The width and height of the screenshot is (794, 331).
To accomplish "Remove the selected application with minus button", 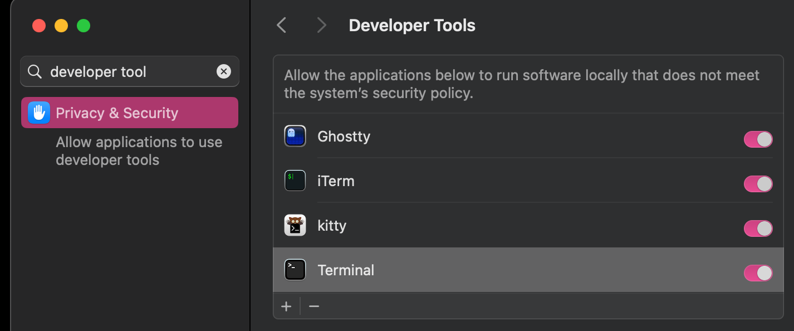I will pyautogui.click(x=314, y=306).
